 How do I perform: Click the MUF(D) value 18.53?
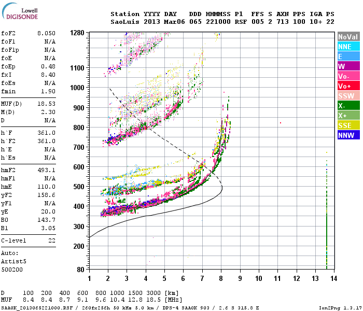pos(46,104)
